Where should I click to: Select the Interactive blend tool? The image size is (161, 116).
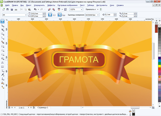pos(2,71)
